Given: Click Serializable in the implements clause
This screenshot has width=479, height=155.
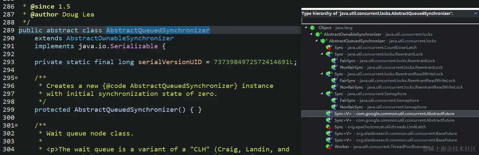Looking at the screenshot, I should click(134, 46).
